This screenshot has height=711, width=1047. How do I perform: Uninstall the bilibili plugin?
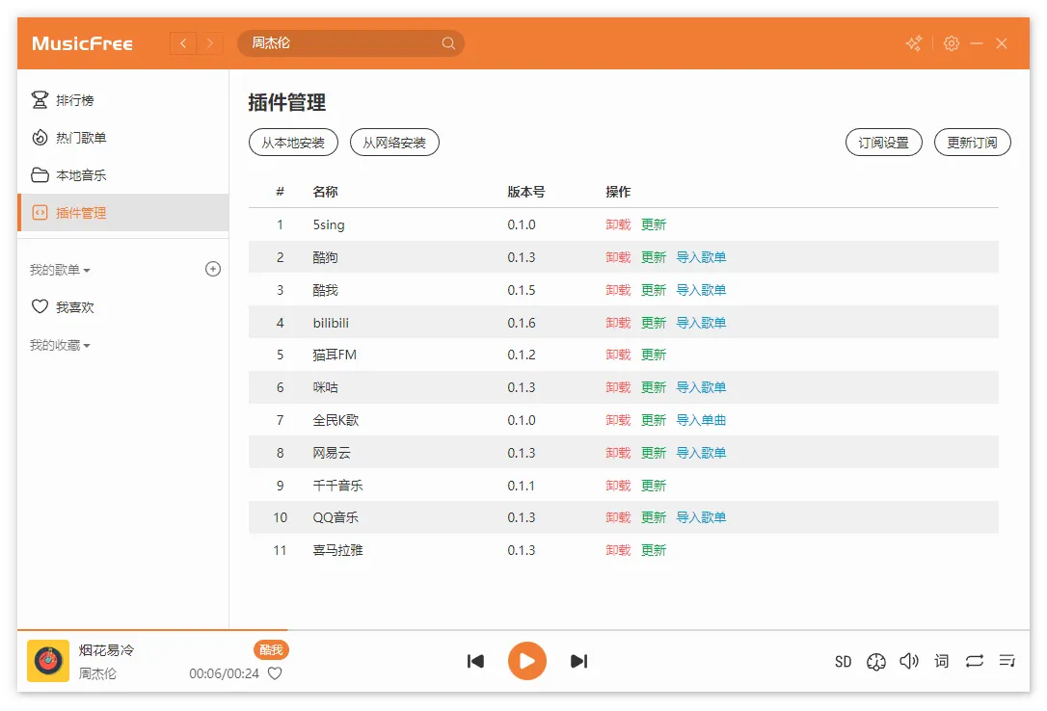click(618, 323)
